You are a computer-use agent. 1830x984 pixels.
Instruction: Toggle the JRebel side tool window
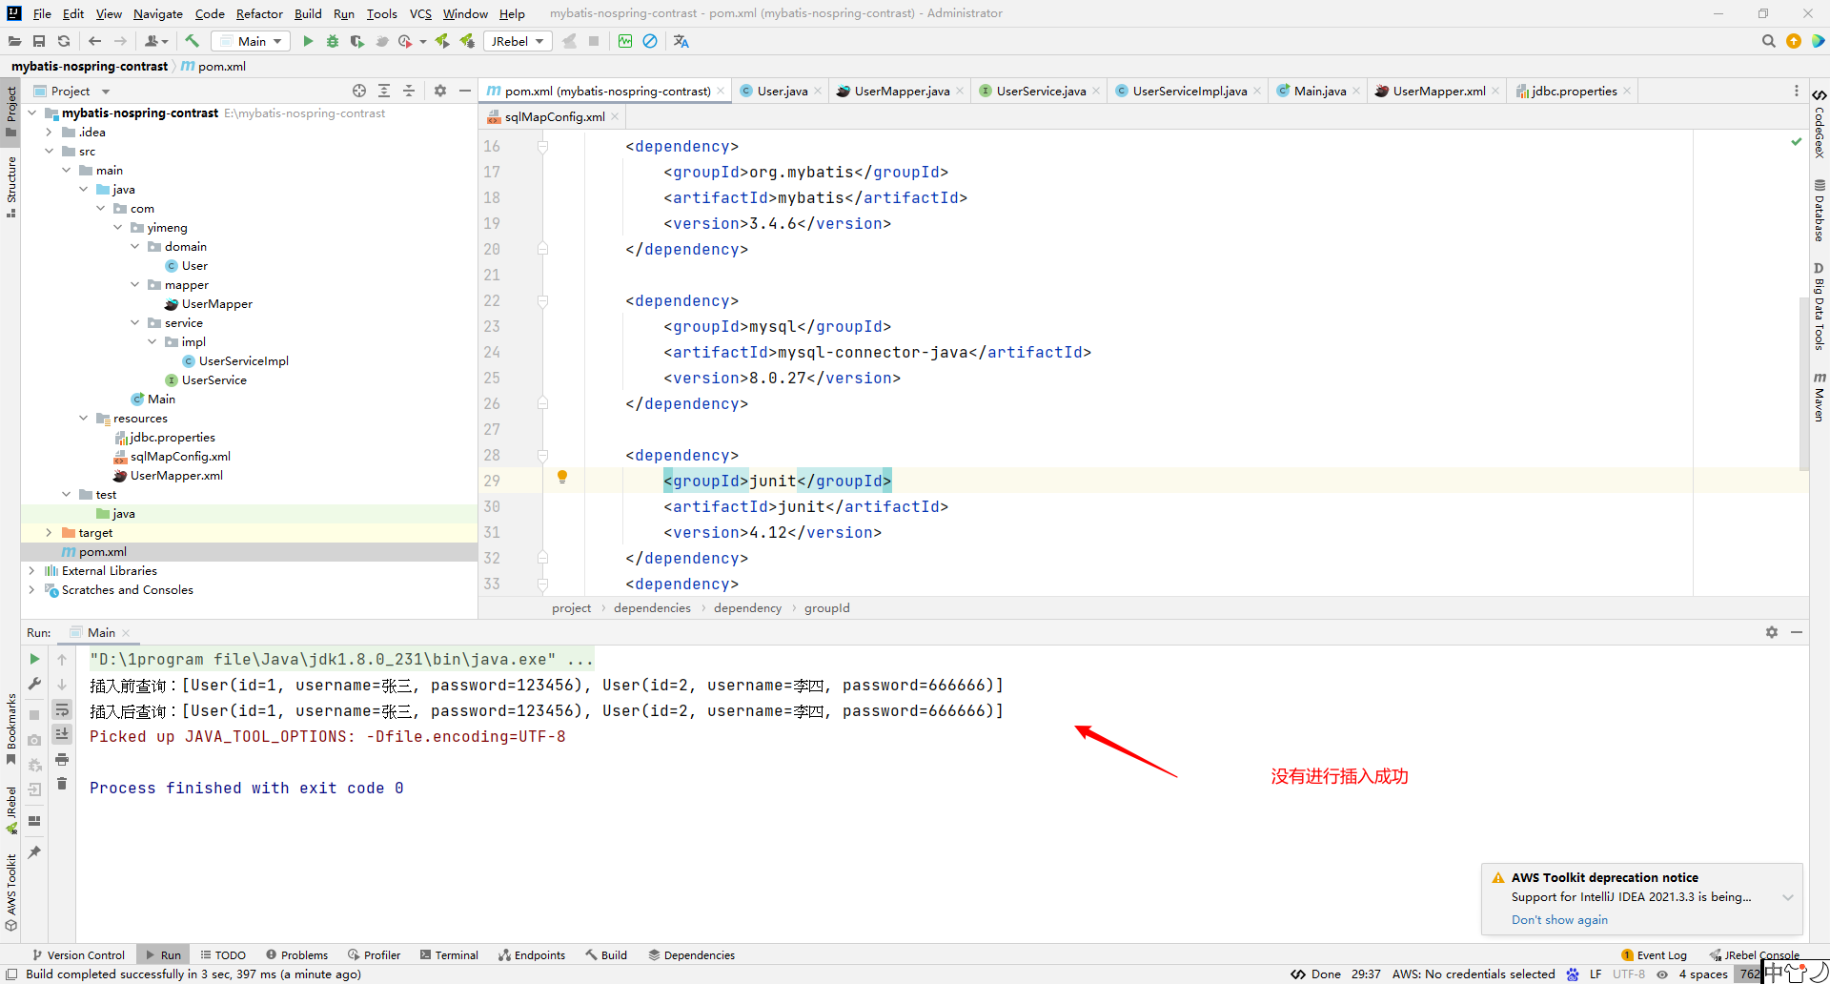click(10, 810)
